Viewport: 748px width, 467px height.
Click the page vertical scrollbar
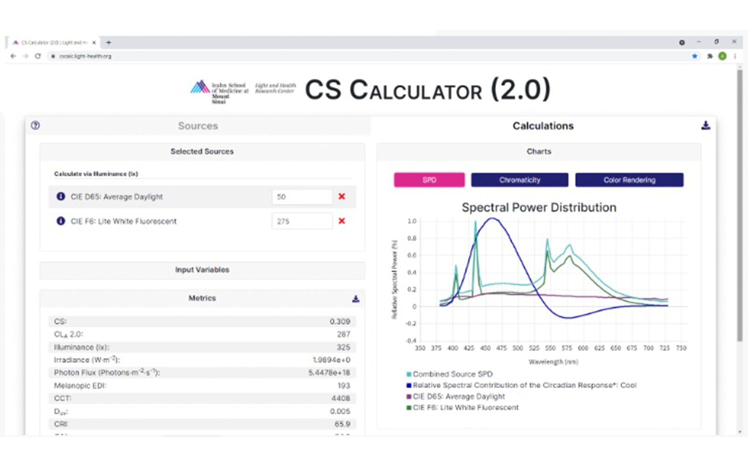740,205
